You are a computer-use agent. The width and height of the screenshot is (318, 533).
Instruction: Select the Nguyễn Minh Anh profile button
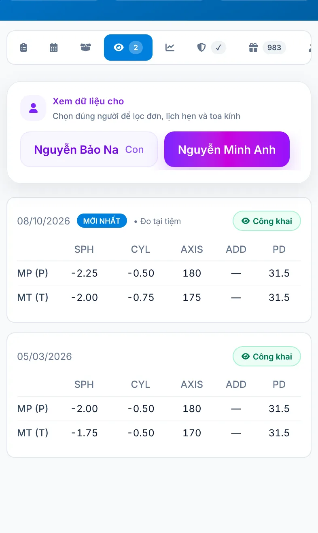pos(227,149)
